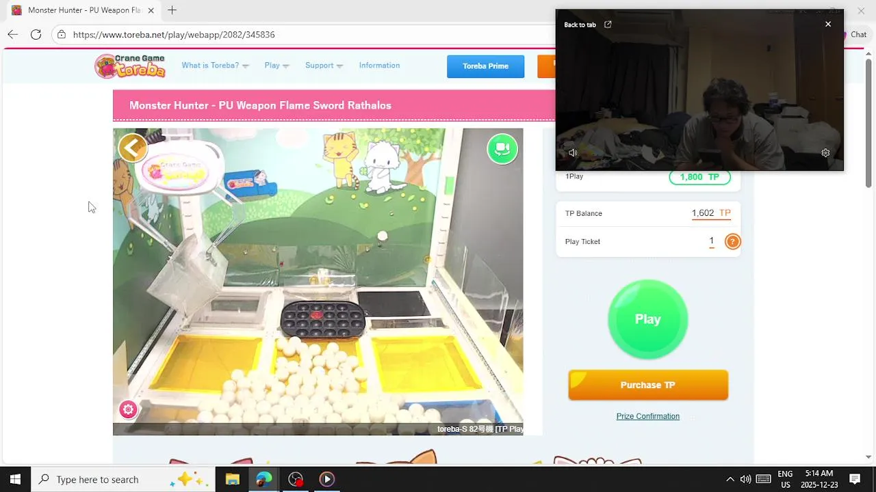The height and width of the screenshot is (492, 876).
Task: Open the notification center icon
Action: pos(855,479)
